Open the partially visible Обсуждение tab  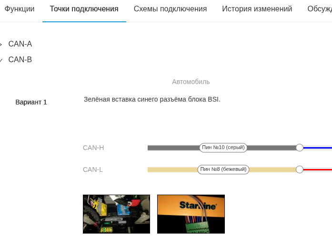click(x=319, y=9)
